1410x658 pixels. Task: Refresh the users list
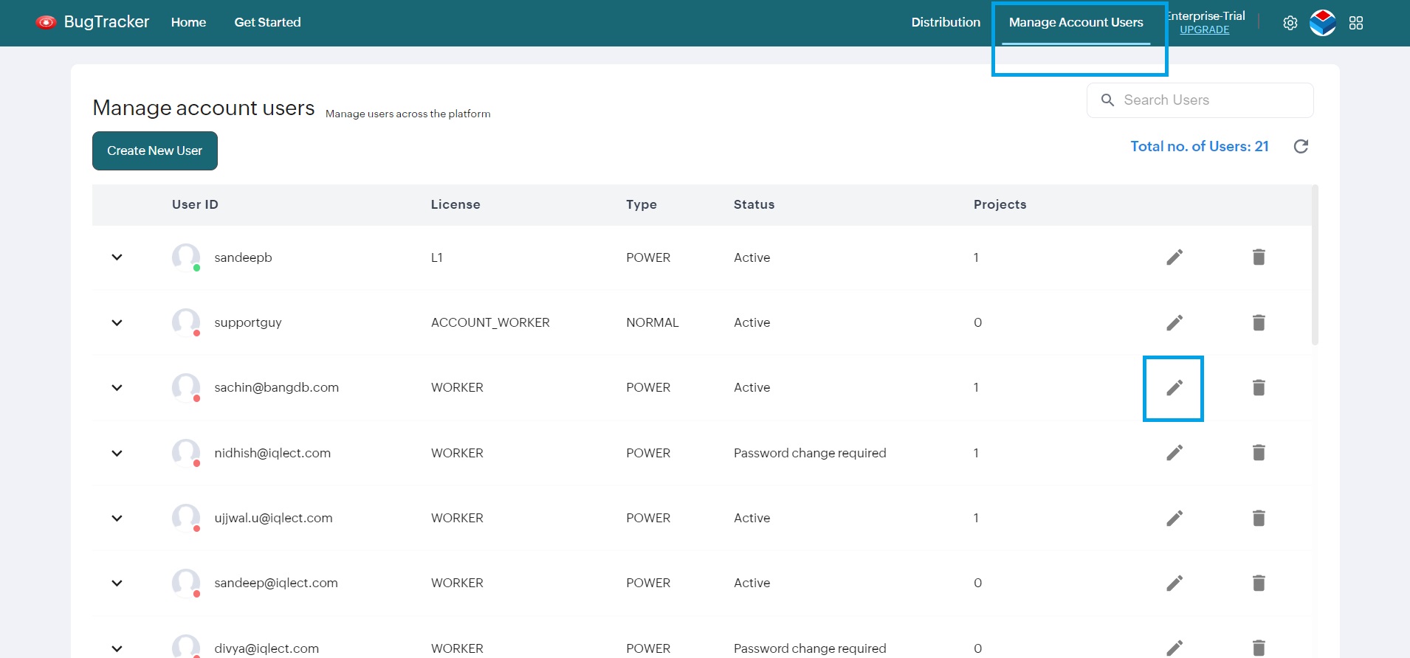(1301, 146)
